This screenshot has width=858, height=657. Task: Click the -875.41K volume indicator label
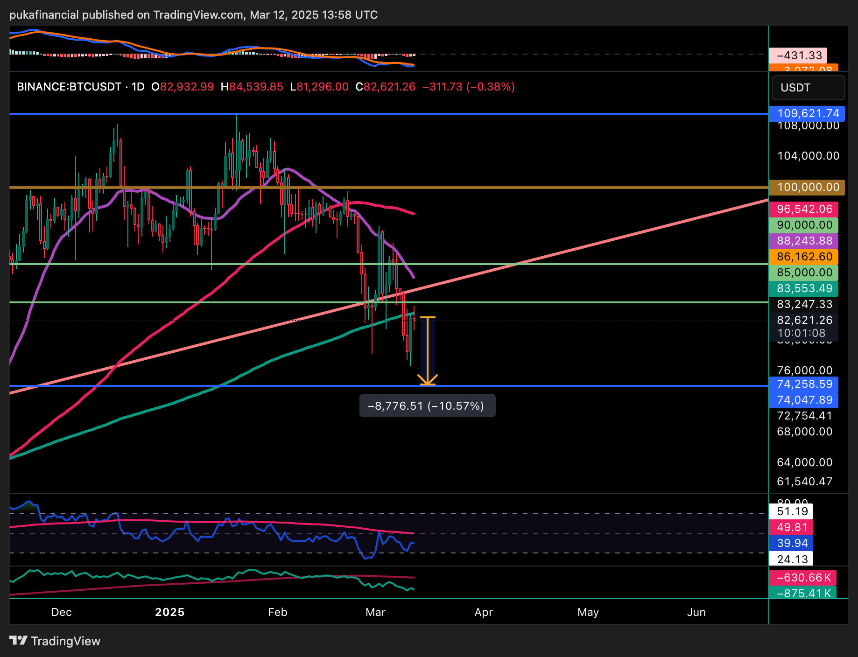[x=803, y=593]
